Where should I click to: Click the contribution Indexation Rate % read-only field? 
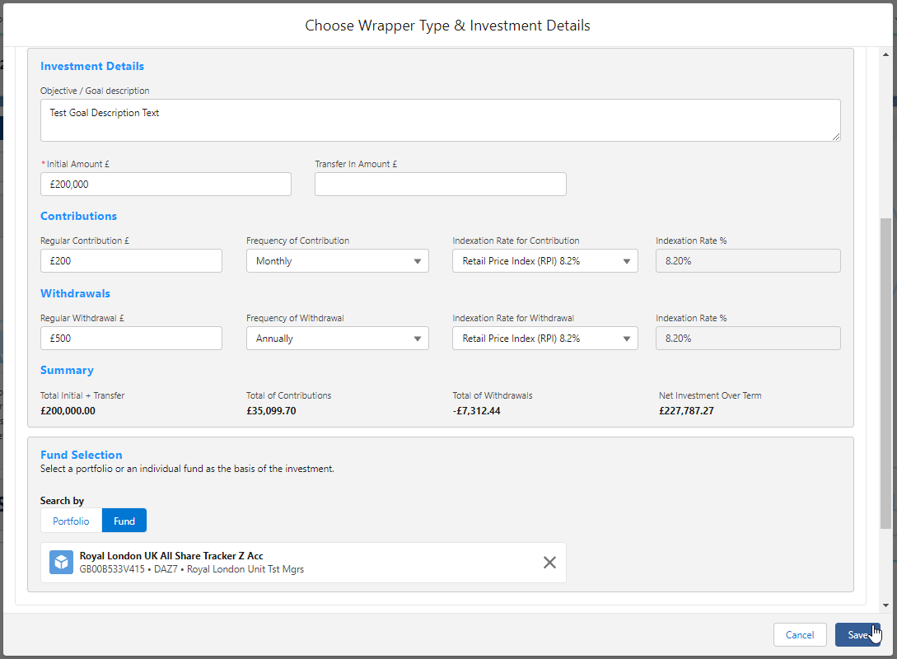(748, 261)
